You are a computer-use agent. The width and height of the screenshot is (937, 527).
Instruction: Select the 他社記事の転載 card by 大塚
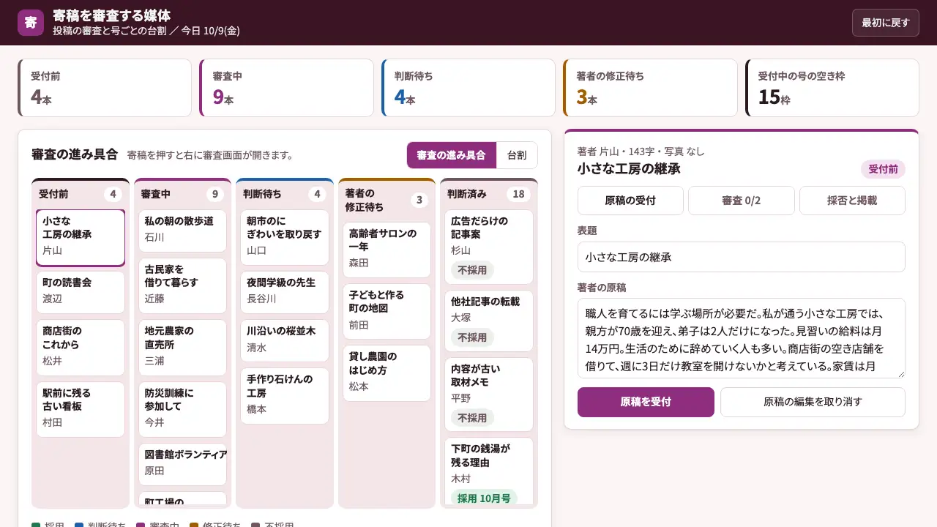pos(489,321)
